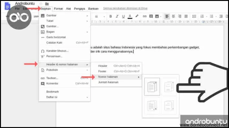Expand the Putuskan break submenu
The image size is (229, 128).
[64, 70]
